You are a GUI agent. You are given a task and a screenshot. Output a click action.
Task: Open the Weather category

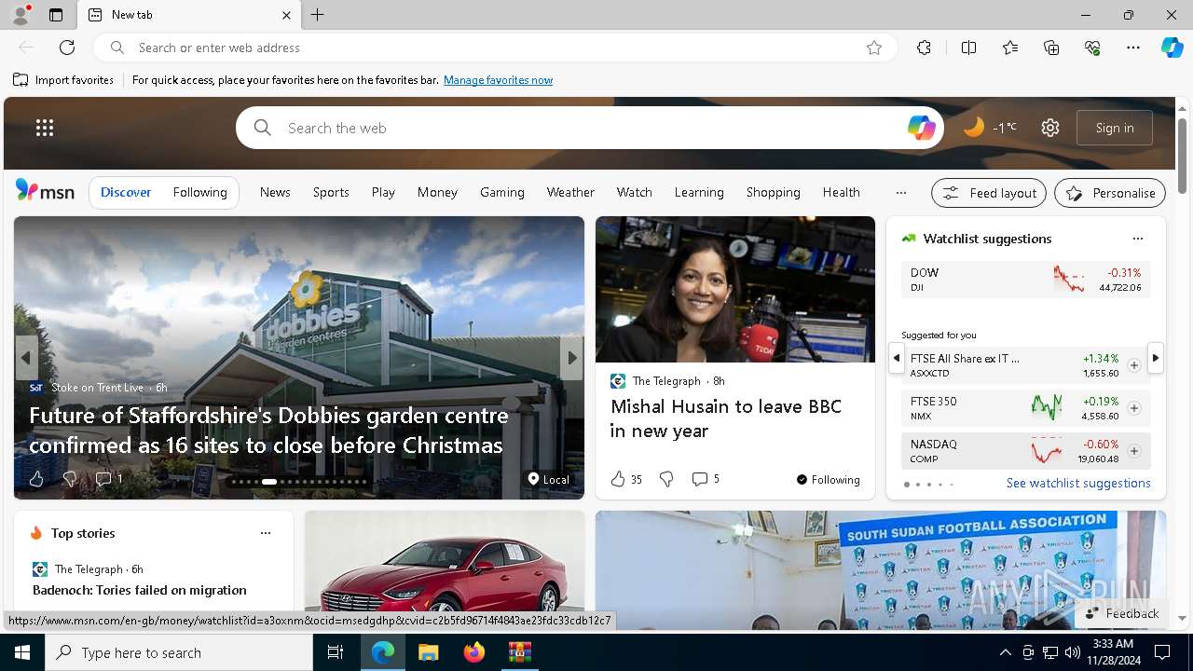coord(570,192)
